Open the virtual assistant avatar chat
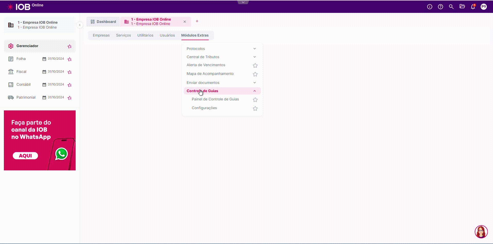493x244 pixels. pyautogui.click(x=481, y=232)
